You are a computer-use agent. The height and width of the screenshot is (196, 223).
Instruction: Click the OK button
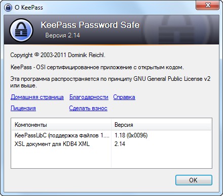pos(194,180)
